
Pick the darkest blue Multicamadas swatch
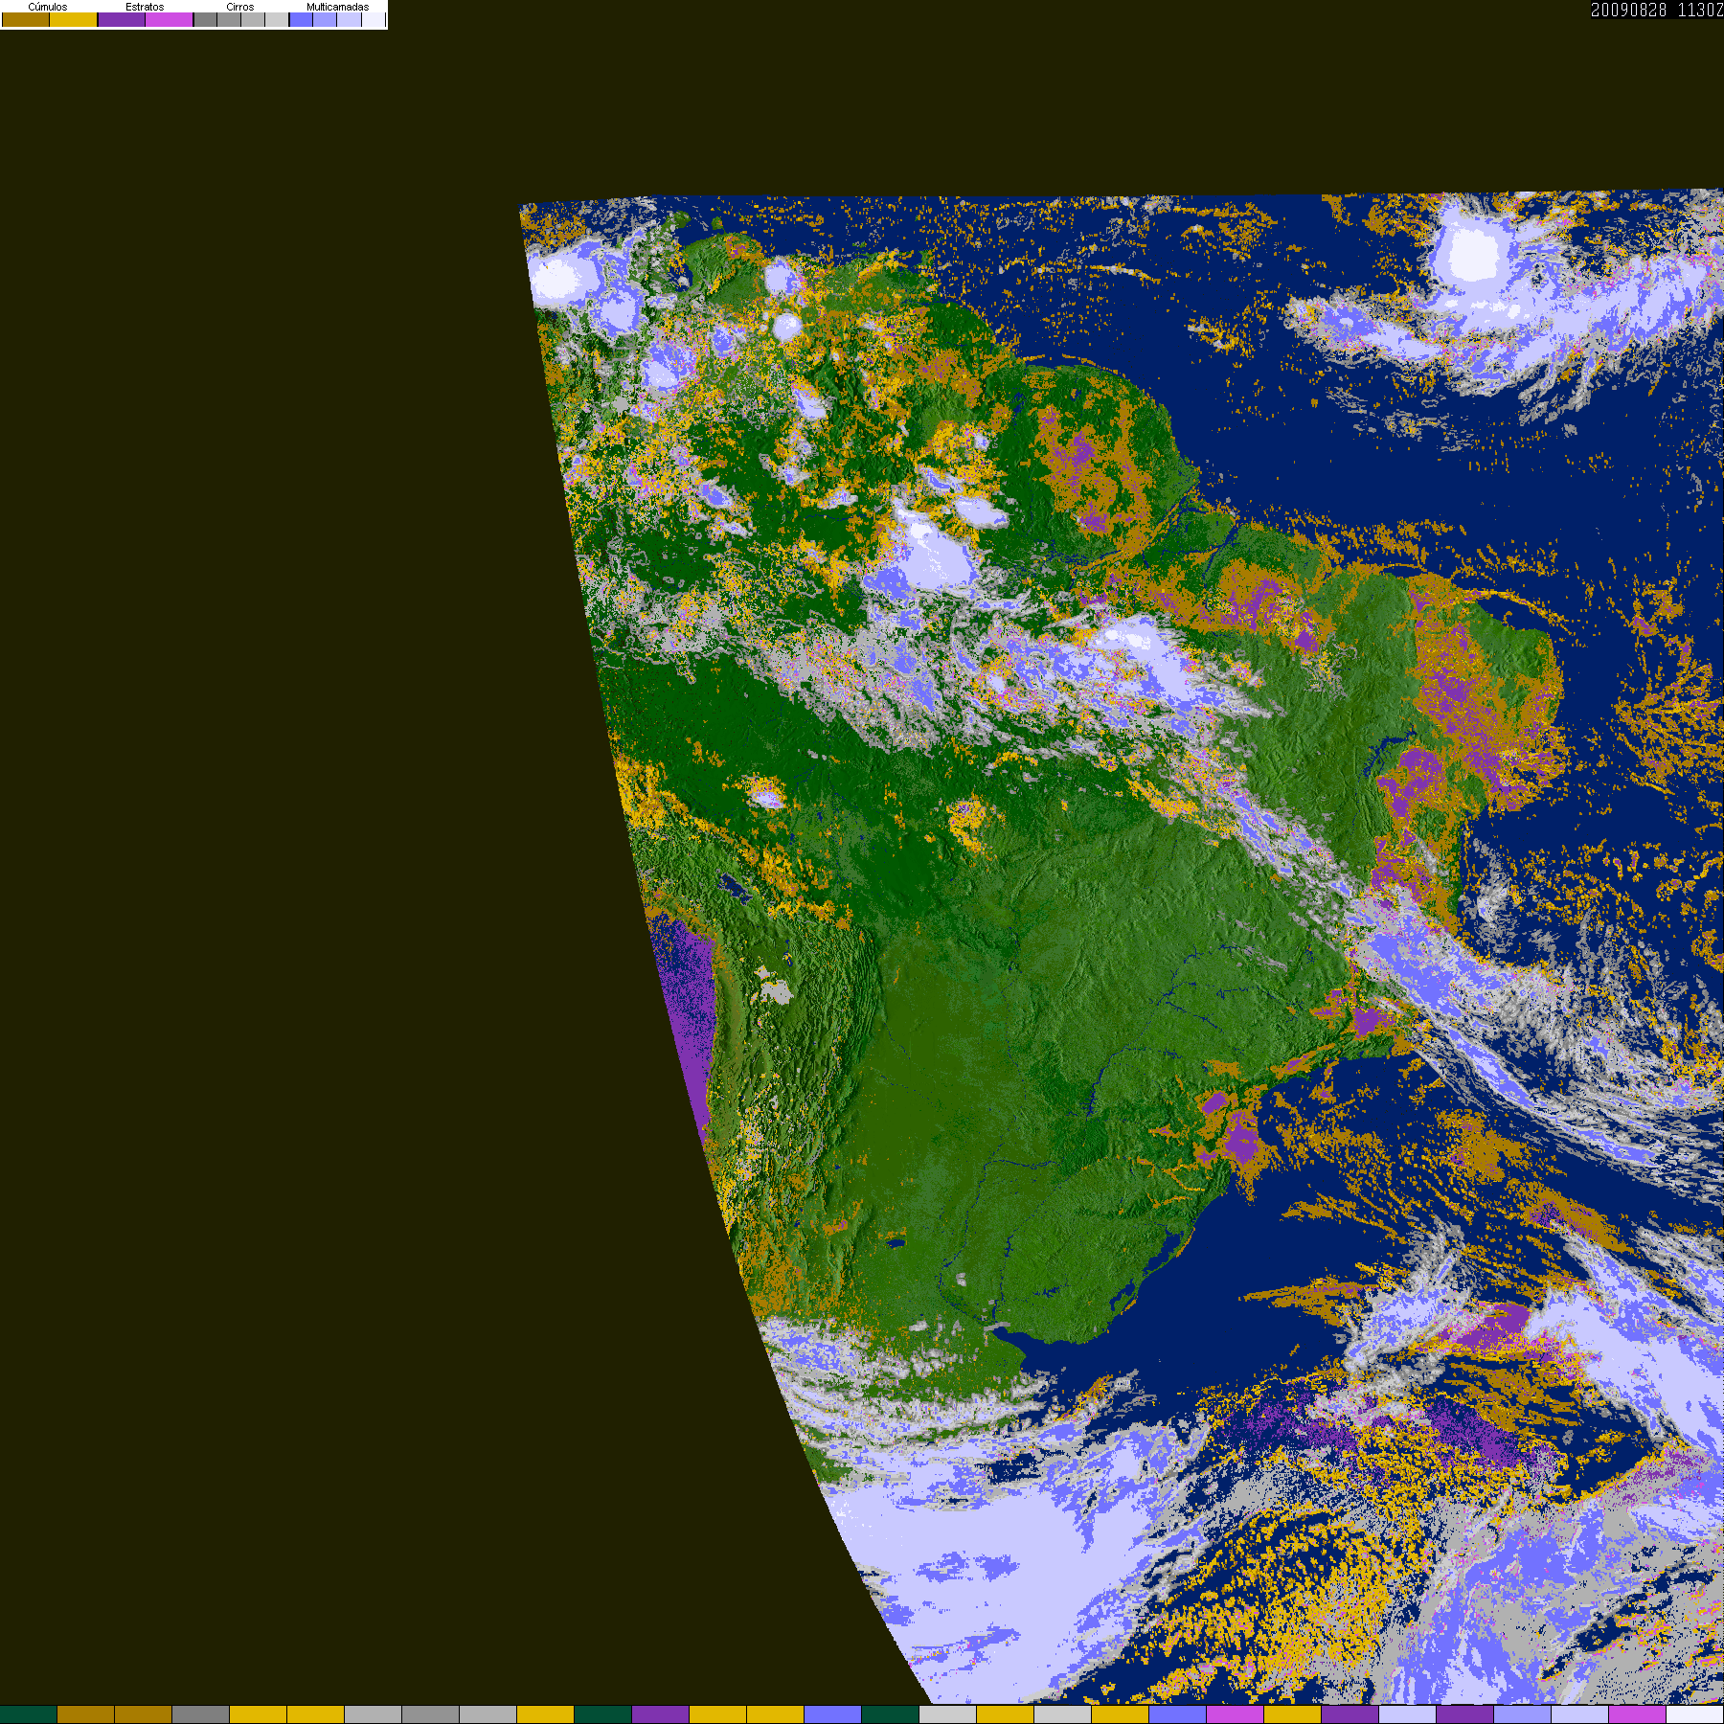[301, 19]
